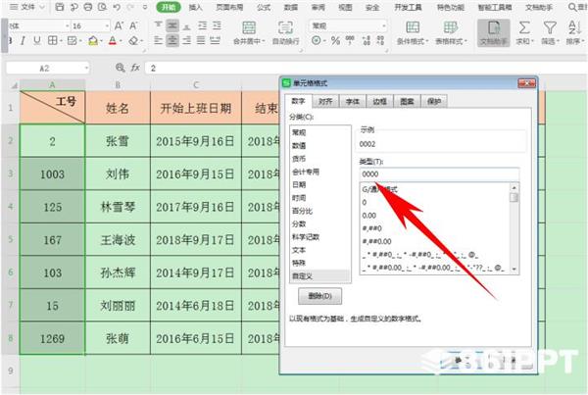Open the font name dropdown
Viewport: 588px width, 395px height.
(67, 25)
